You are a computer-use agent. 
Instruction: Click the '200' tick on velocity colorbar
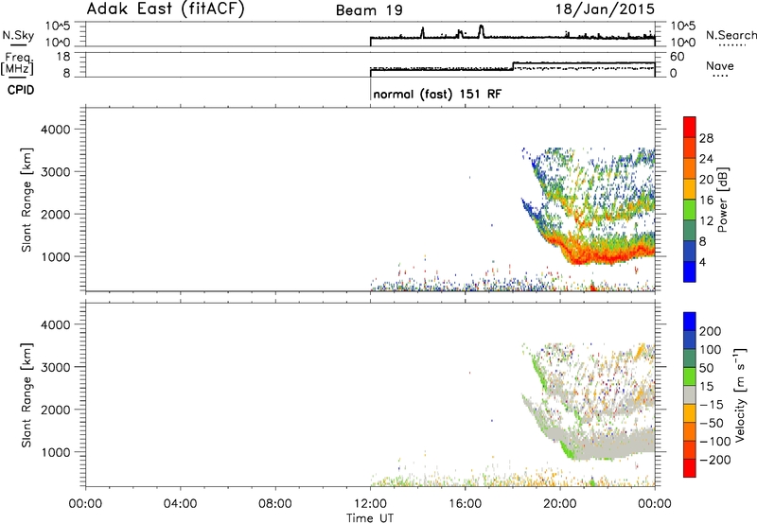(710, 331)
